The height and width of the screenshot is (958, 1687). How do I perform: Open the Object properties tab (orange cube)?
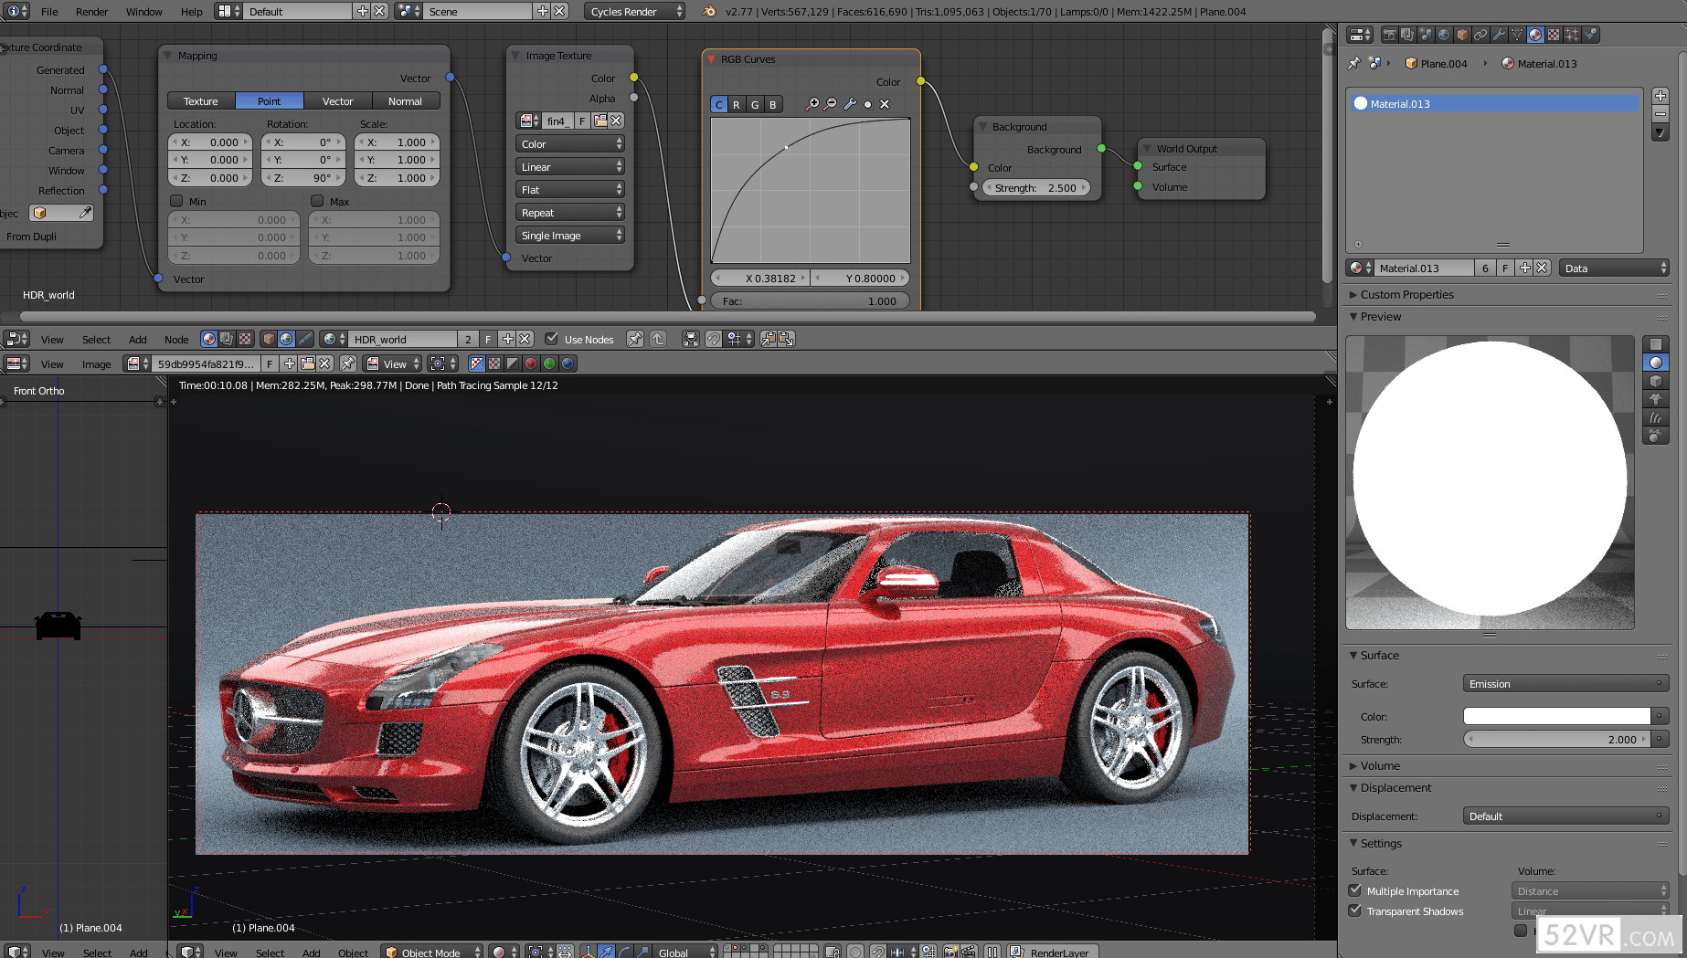coord(1462,35)
